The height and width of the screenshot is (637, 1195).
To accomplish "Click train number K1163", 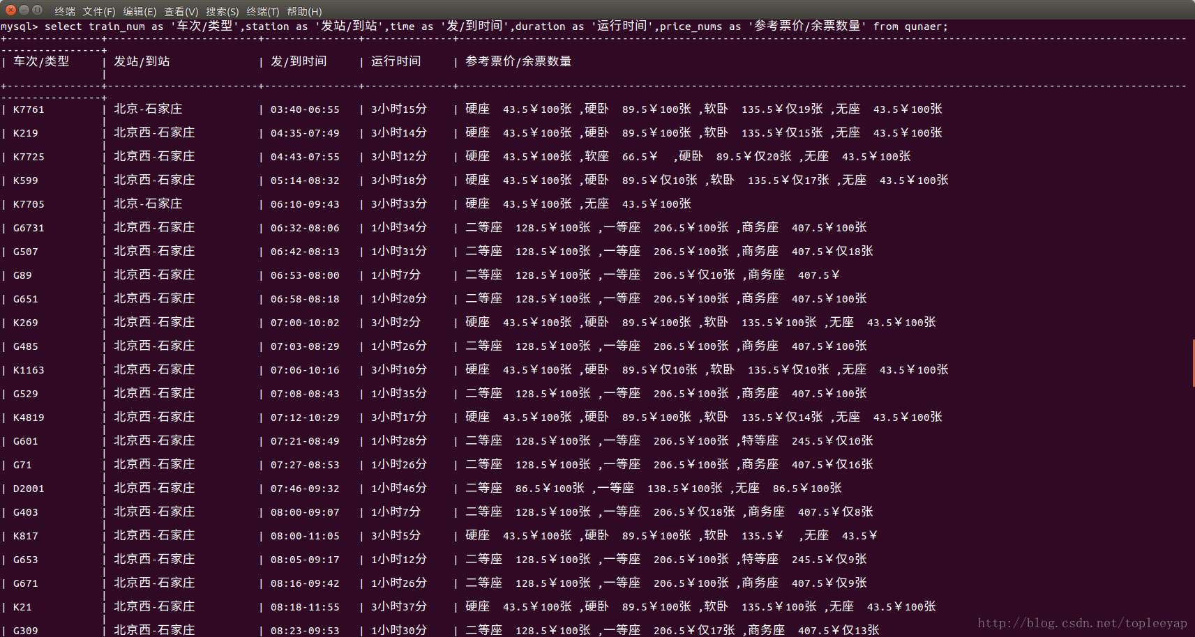I will click(29, 370).
